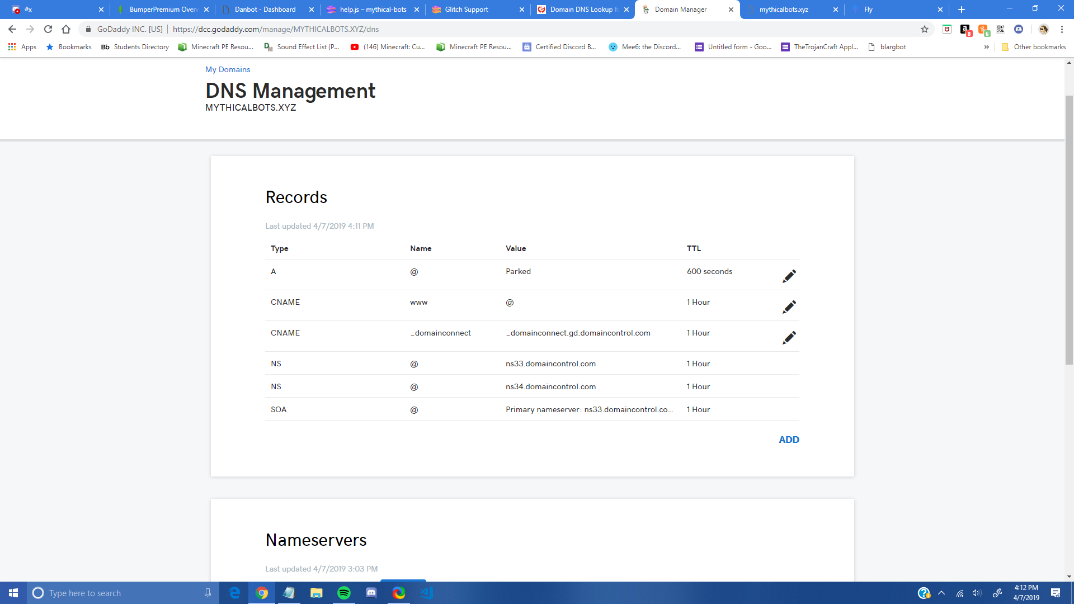
Task: Edit the _domainconnect CNAME record
Action: point(789,338)
